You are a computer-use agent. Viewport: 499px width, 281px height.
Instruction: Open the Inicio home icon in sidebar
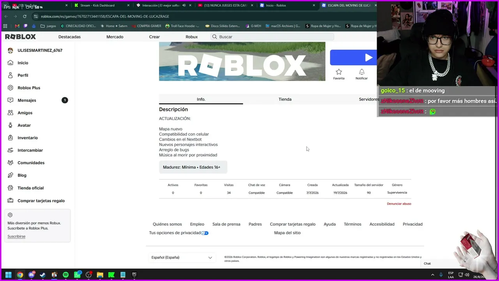10,63
